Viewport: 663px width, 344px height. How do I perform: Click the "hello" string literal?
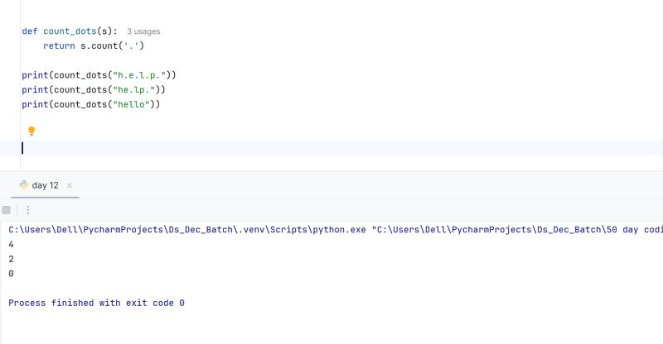pyautogui.click(x=131, y=104)
